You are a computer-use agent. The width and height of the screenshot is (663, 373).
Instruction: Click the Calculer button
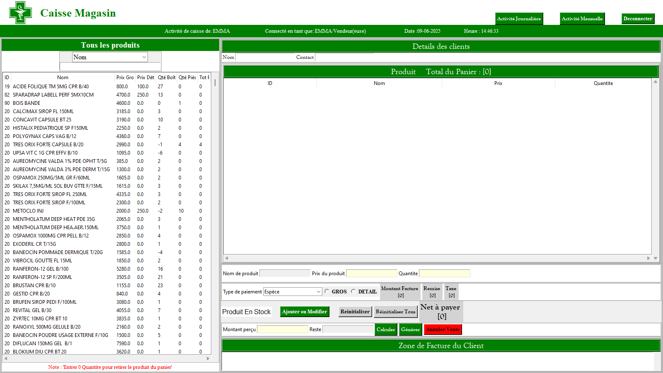pyautogui.click(x=385, y=329)
